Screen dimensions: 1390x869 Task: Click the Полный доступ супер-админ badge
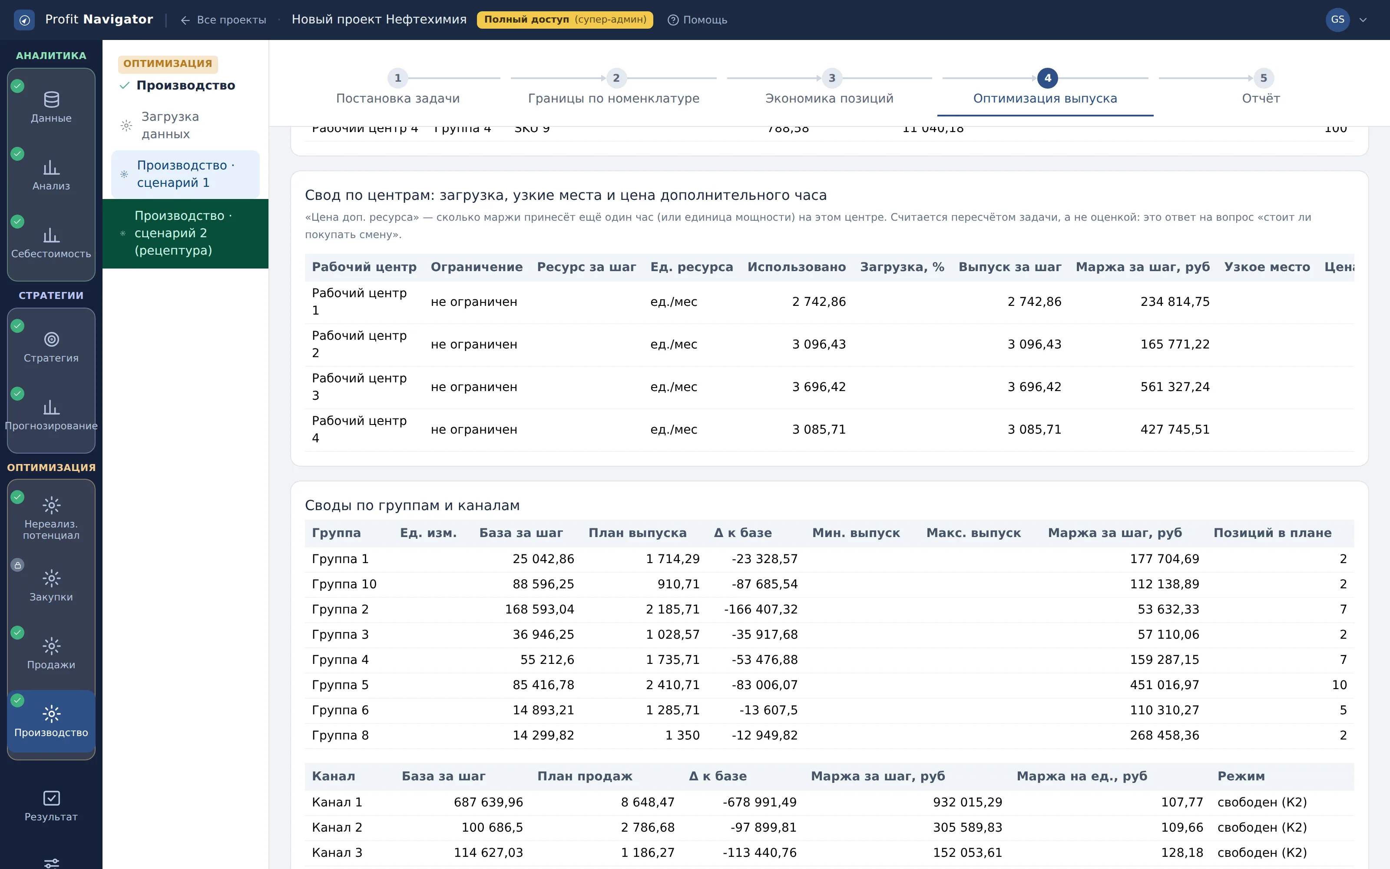(x=565, y=20)
